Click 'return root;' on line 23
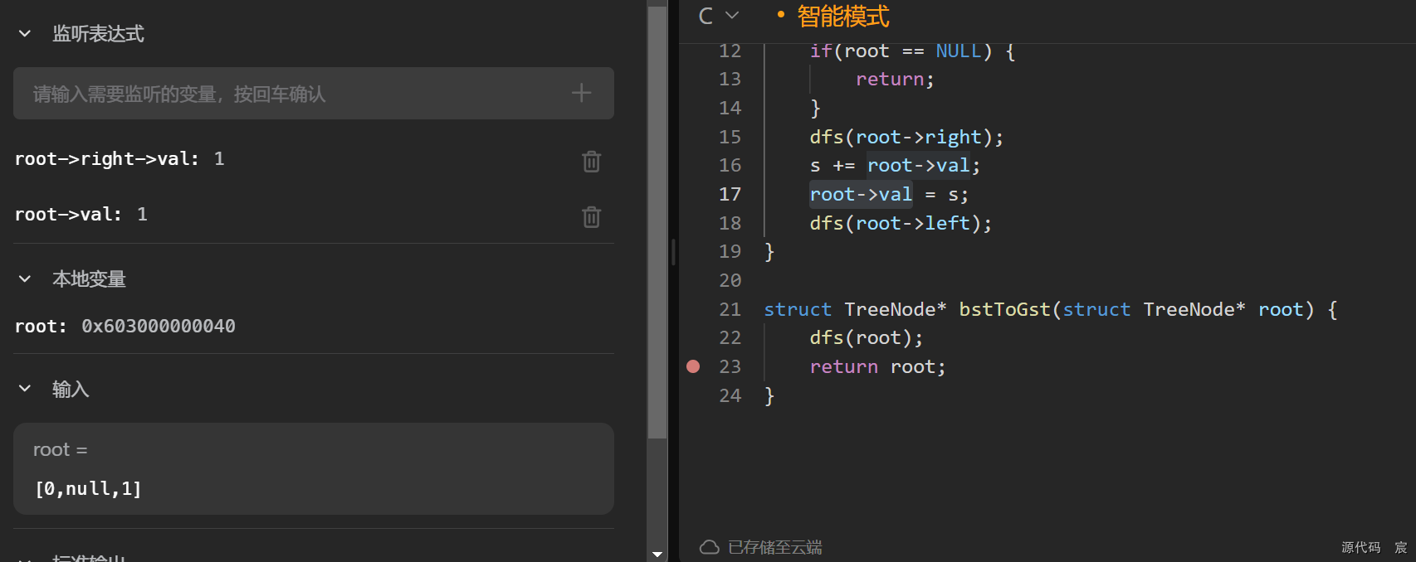 tap(877, 366)
